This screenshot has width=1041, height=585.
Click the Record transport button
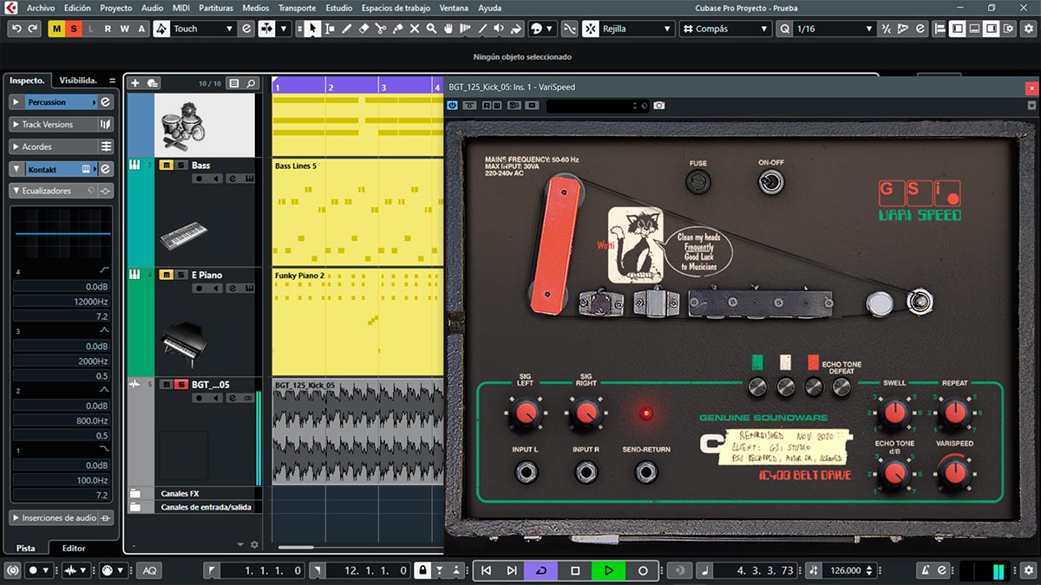[643, 570]
